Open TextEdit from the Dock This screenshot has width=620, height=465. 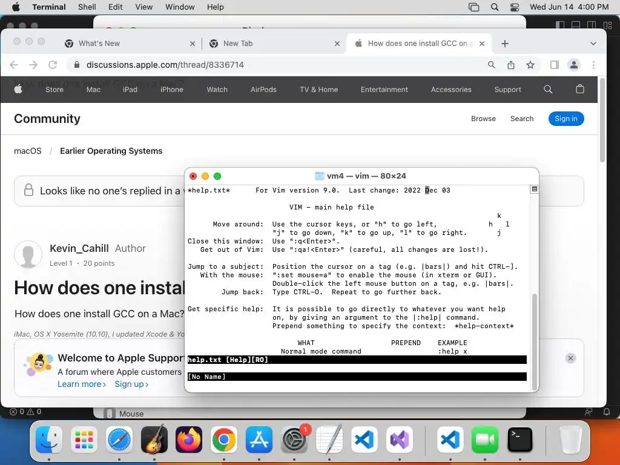[x=329, y=440]
